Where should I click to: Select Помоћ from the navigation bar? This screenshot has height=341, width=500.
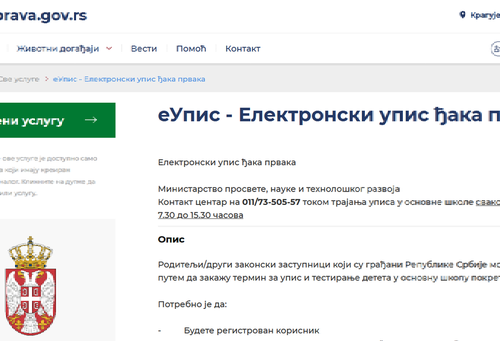click(x=191, y=49)
